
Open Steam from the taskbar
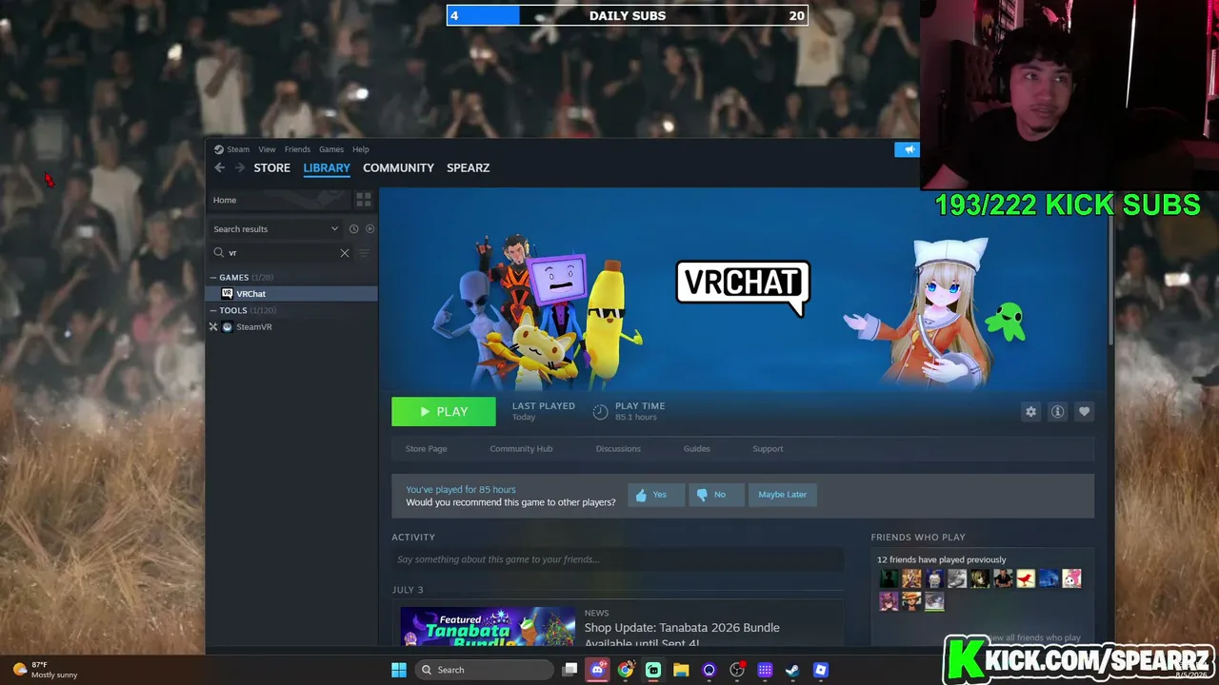pos(792,670)
